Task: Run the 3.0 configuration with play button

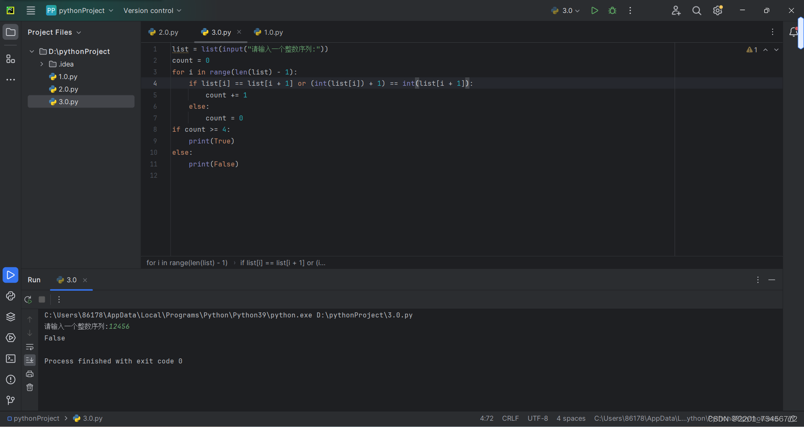Action: coord(594,10)
